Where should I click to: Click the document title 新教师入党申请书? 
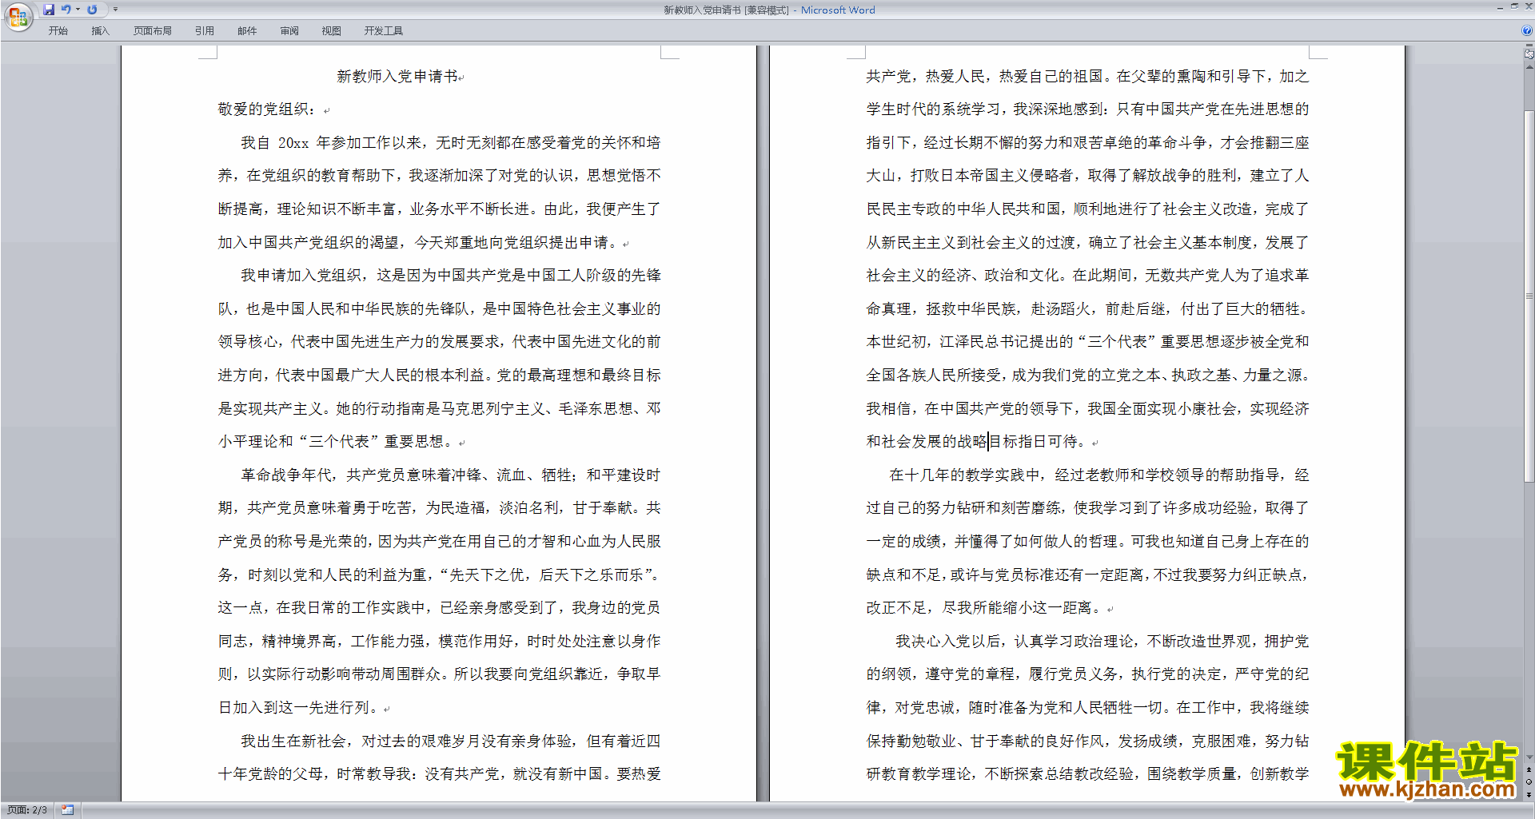tap(397, 77)
